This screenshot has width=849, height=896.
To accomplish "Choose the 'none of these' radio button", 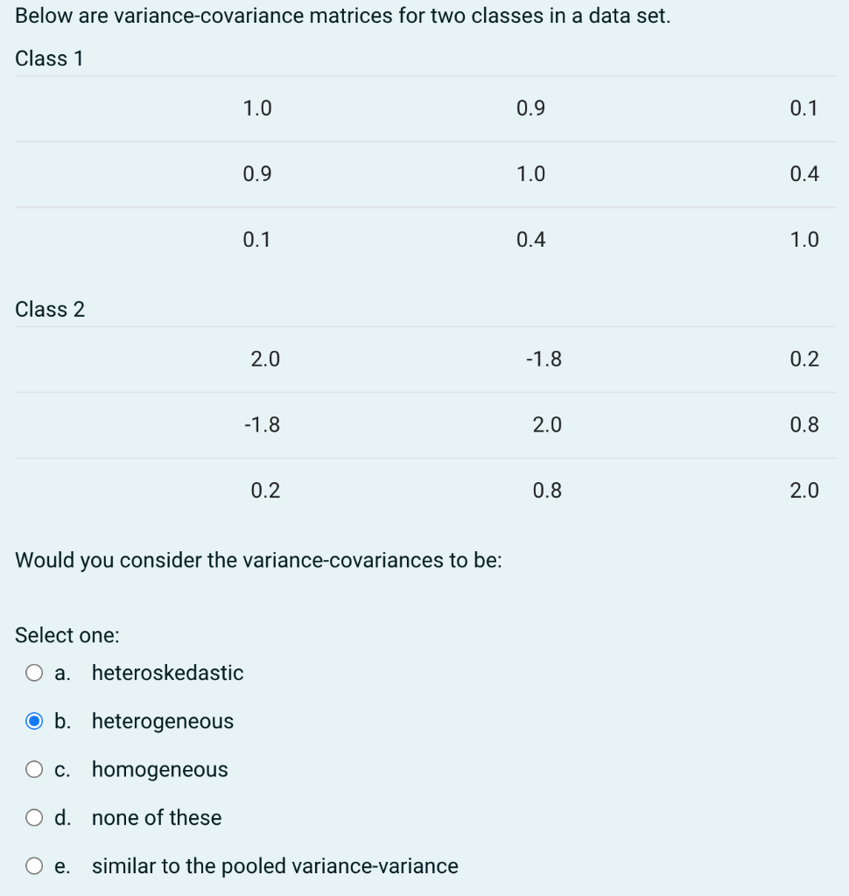I will pyautogui.click(x=34, y=817).
